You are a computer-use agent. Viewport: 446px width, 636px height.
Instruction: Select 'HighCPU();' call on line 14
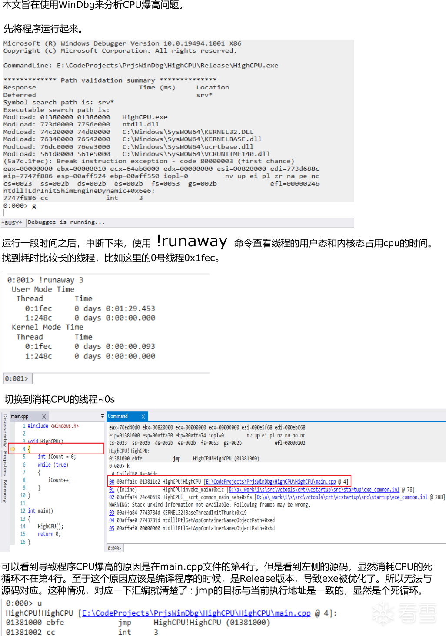(50, 526)
